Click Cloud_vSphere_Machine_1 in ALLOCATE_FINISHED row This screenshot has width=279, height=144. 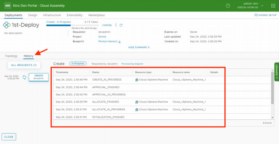[x=189, y=102]
